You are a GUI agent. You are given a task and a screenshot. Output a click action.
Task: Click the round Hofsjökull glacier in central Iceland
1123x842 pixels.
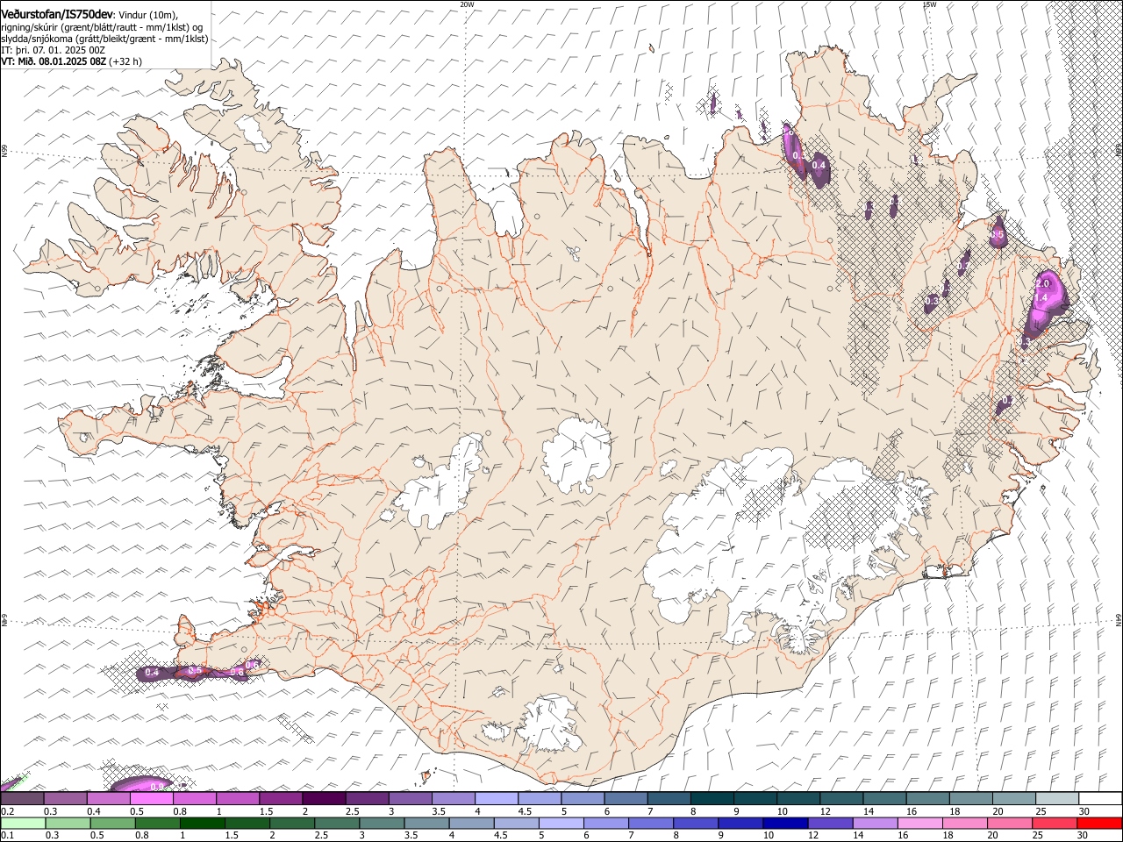point(576,454)
